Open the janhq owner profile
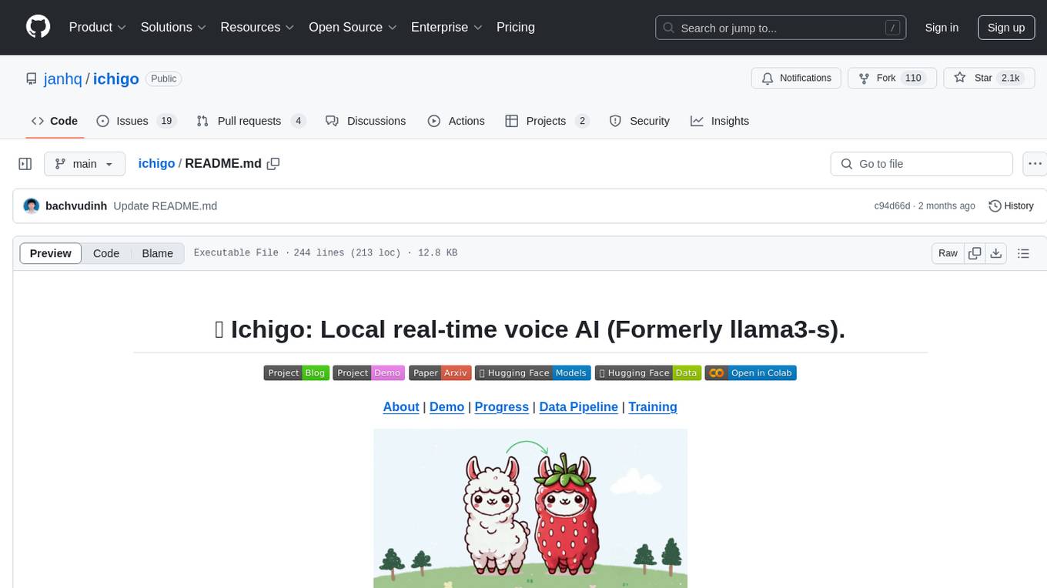Viewport: 1047px width, 588px height. pos(63,79)
